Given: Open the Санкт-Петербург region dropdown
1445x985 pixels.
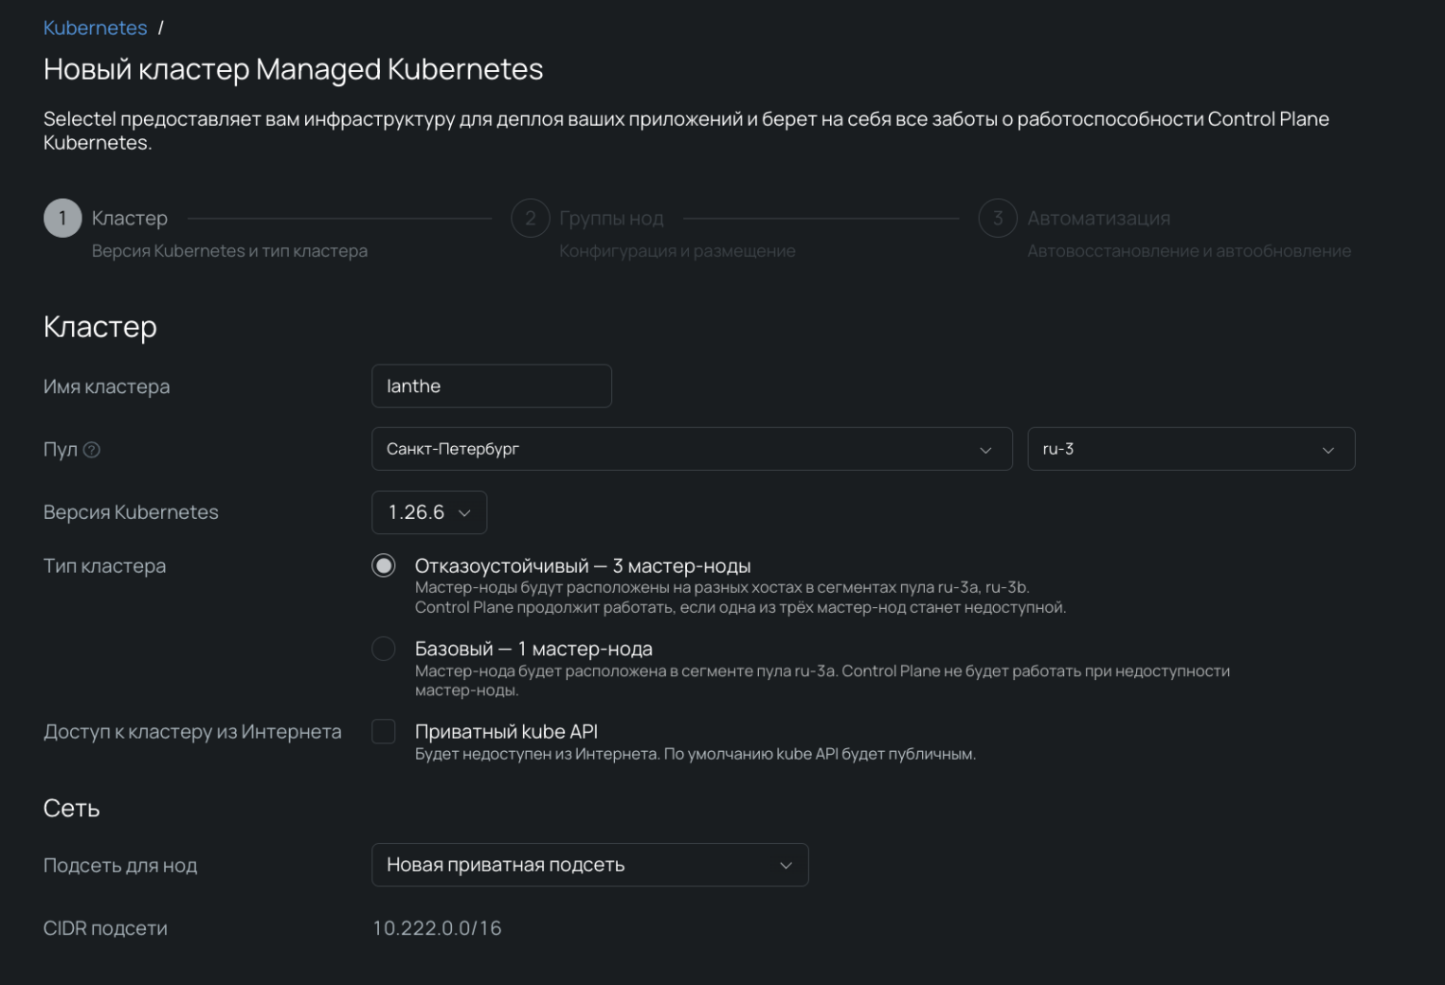Looking at the screenshot, I should (692, 449).
